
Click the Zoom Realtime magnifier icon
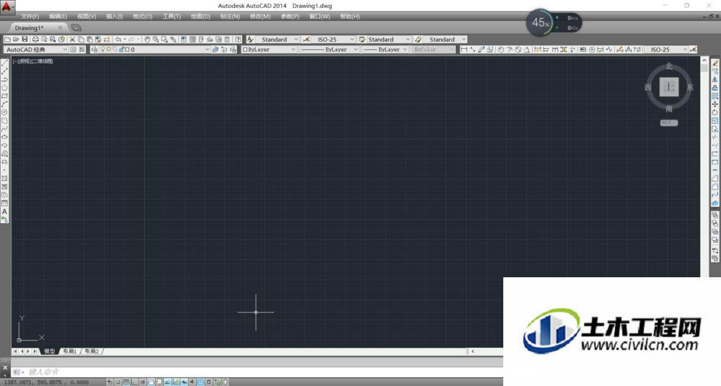[x=156, y=40]
